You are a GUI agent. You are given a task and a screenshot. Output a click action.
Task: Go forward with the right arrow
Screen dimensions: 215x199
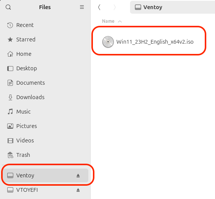click(x=115, y=7)
